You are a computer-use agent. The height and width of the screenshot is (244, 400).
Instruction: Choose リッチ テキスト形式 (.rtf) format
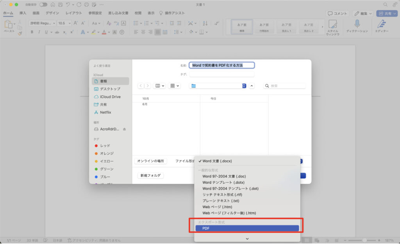(222, 194)
